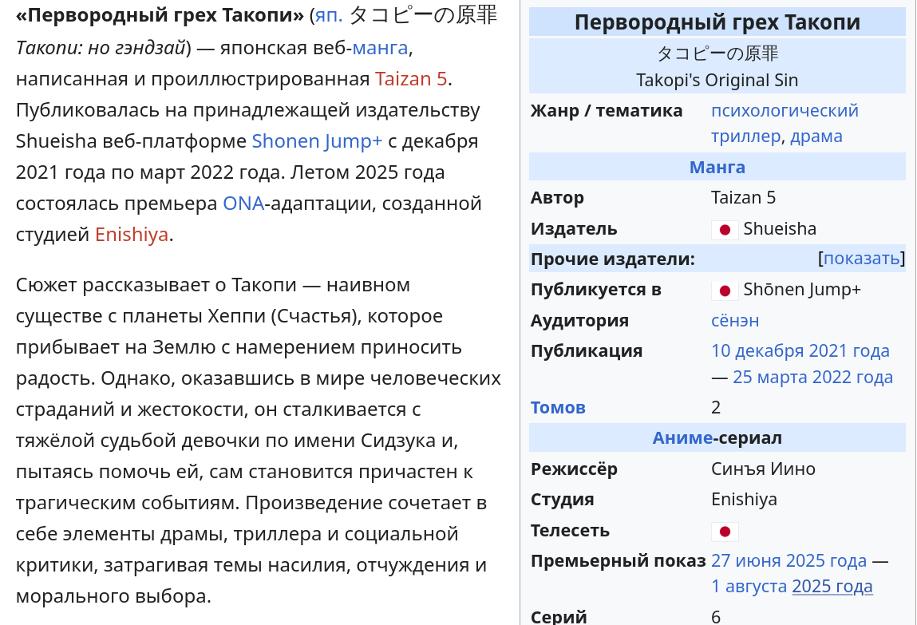Click the «Премьерный показ» label
The height and width of the screenshot is (625, 917).
pyautogui.click(x=619, y=560)
